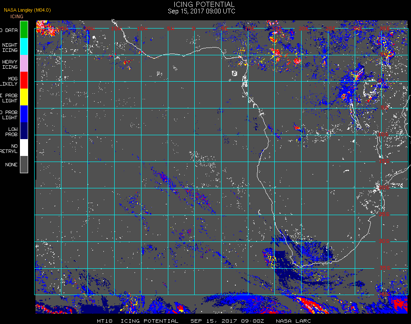This screenshot has height=324, width=411.
Task: Click the '20E' longitude label
Action: (304, 28)
